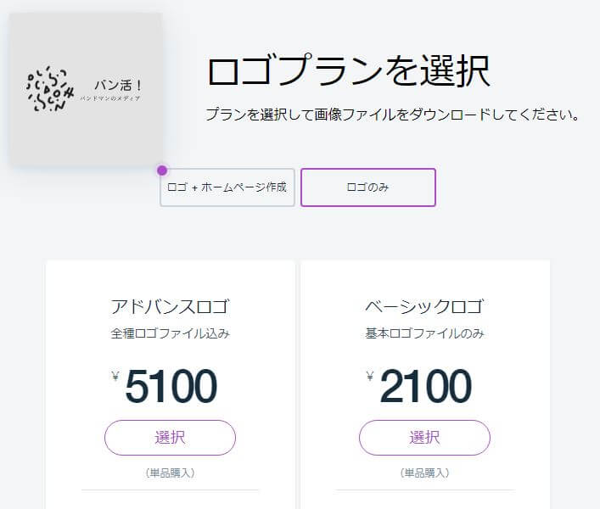This screenshot has width=600, height=509.
Task: Choose the ベーシックロゴ plan with 選択 button
Action: pos(424,438)
